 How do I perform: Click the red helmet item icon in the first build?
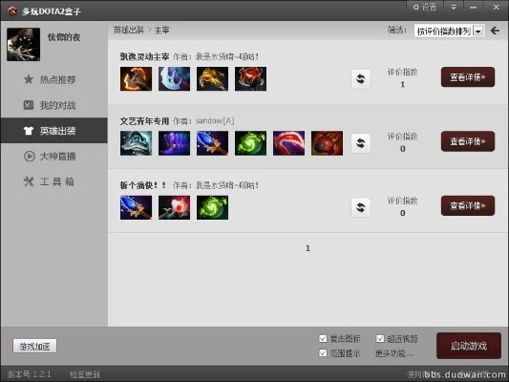click(x=250, y=79)
